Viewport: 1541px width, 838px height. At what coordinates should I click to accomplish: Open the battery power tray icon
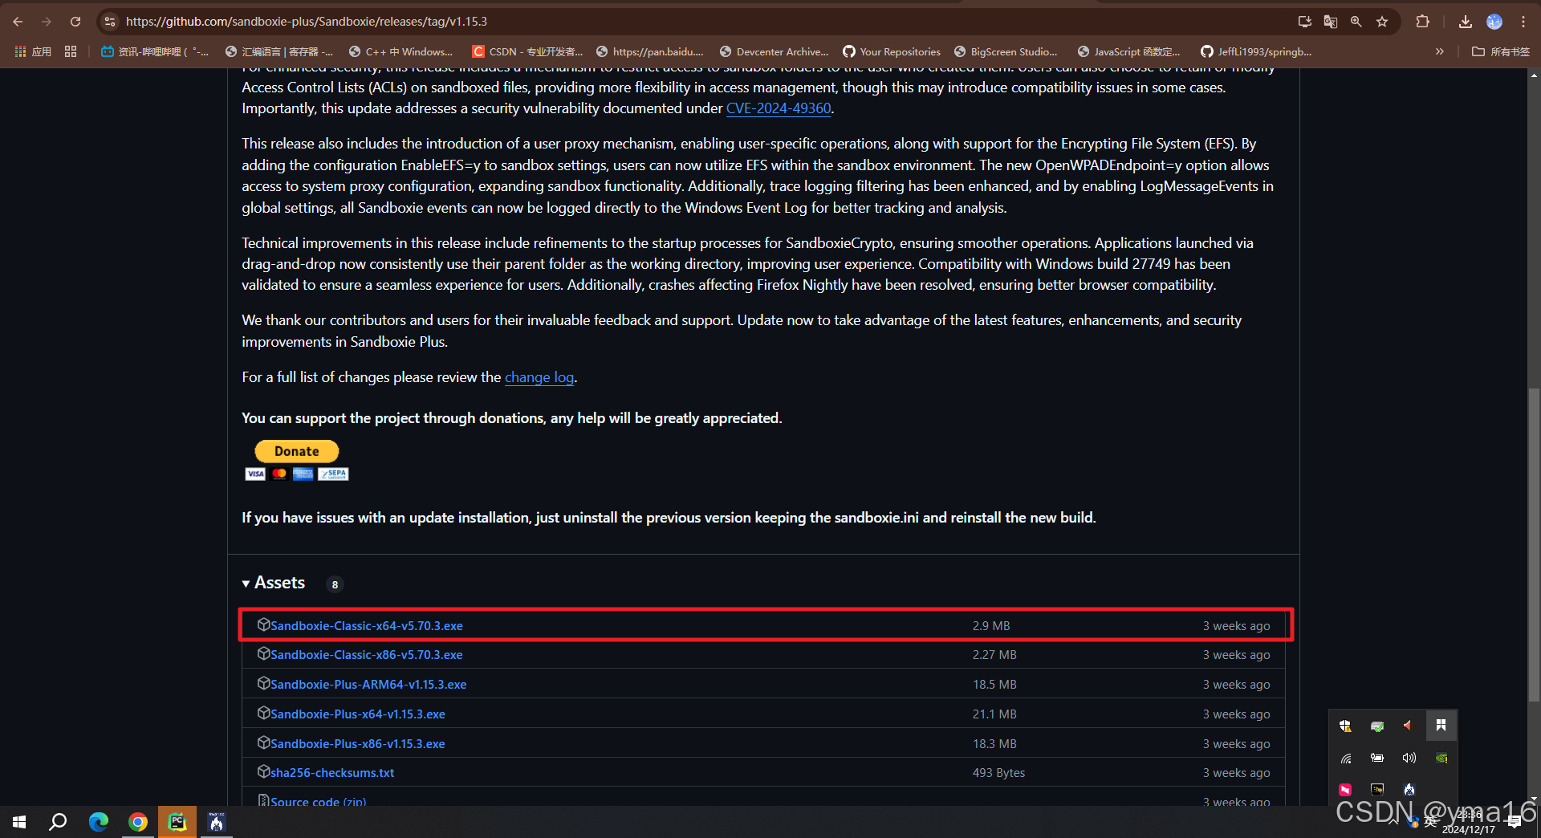(x=1377, y=758)
